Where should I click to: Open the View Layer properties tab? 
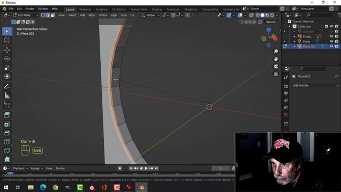click(286, 100)
